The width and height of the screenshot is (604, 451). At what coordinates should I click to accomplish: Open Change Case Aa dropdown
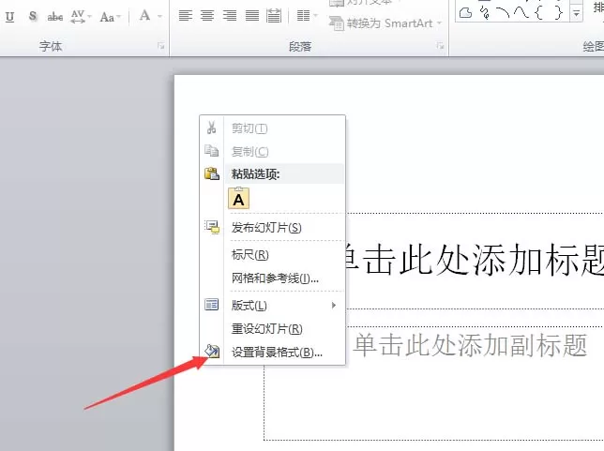coord(110,17)
